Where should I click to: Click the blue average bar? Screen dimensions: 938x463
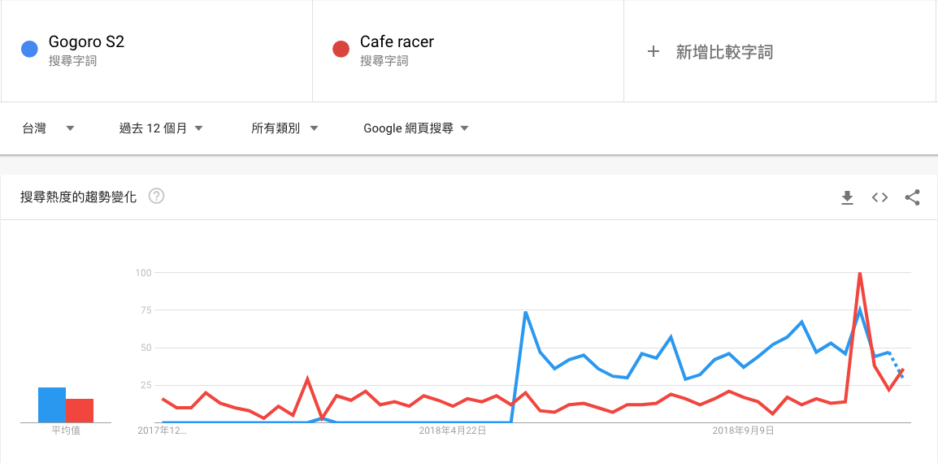tap(52, 405)
